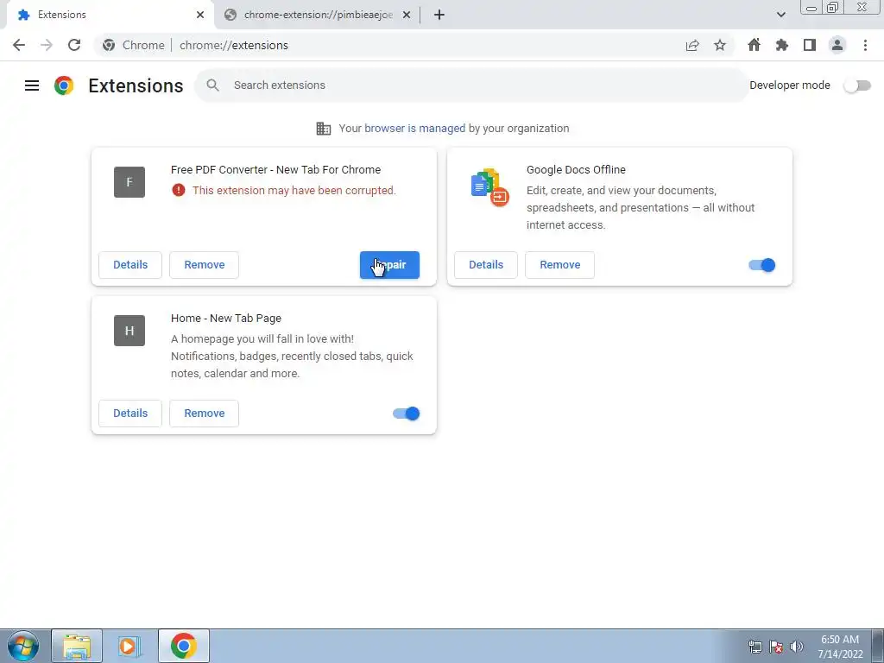Open the side panel icon
Image resolution: width=884 pixels, height=663 pixels.
[810, 45]
